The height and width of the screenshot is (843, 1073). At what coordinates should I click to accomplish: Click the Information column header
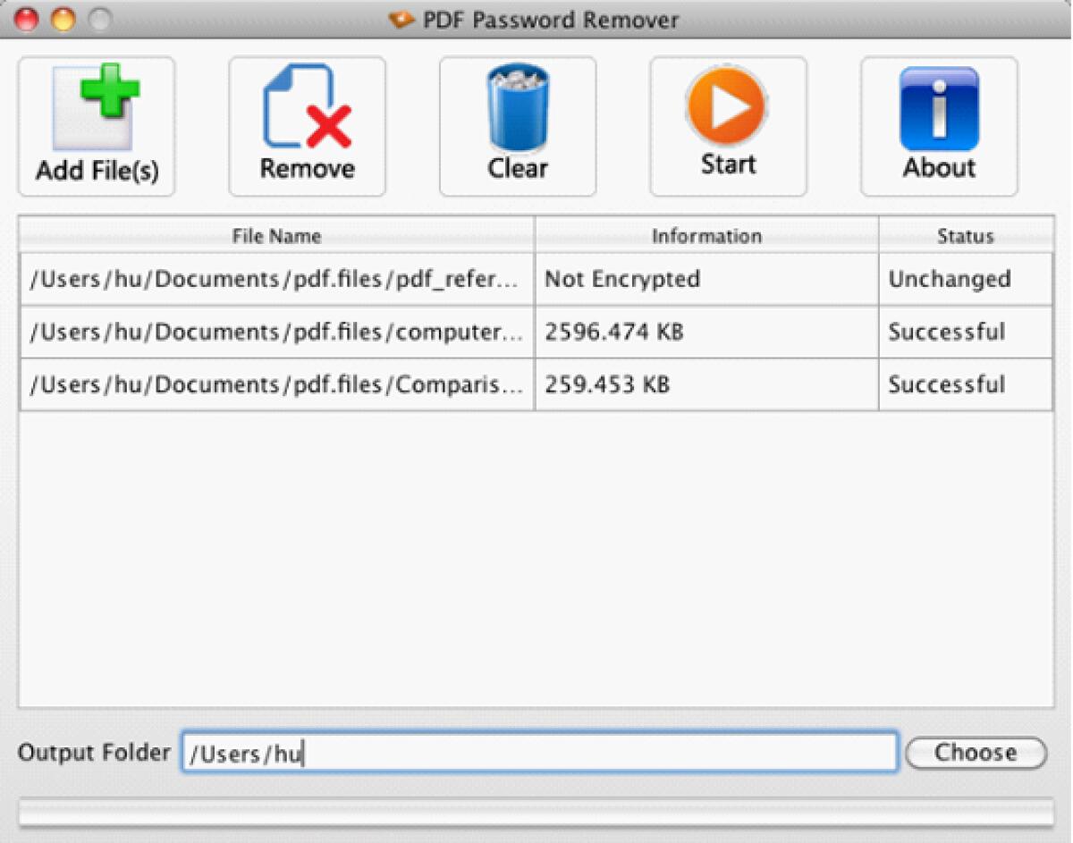706,236
